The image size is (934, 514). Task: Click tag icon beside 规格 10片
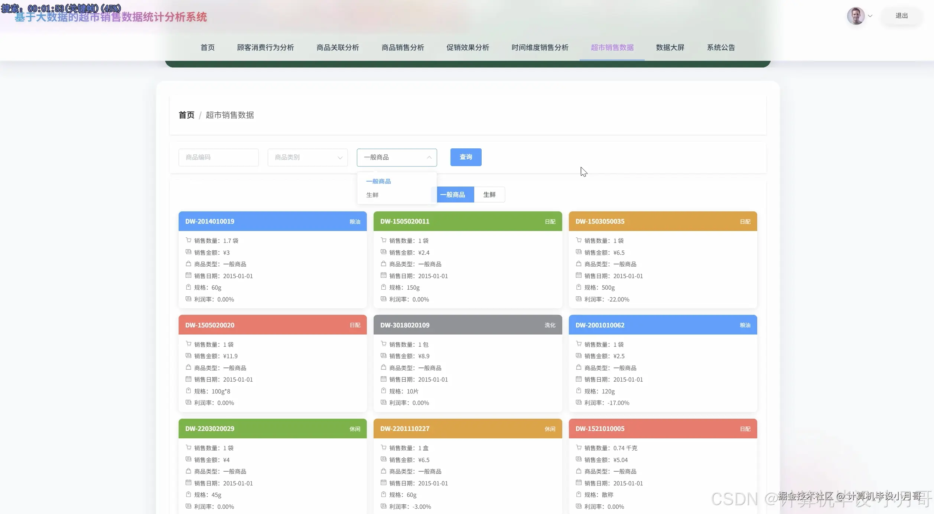pyautogui.click(x=383, y=391)
